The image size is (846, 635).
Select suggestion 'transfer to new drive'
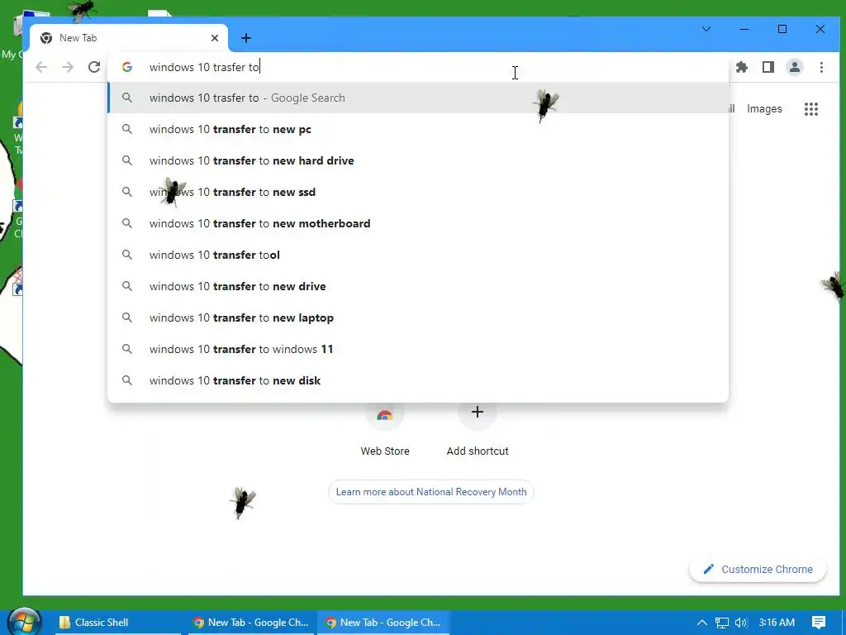[418, 285]
